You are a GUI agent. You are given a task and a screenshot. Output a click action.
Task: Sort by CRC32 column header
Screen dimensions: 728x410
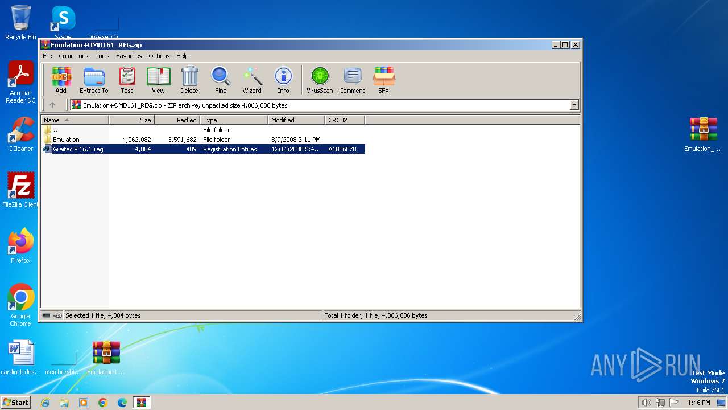click(x=345, y=120)
